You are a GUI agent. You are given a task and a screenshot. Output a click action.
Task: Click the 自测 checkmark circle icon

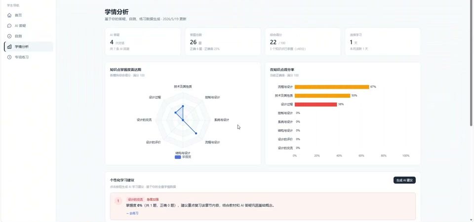coord(9,36)
